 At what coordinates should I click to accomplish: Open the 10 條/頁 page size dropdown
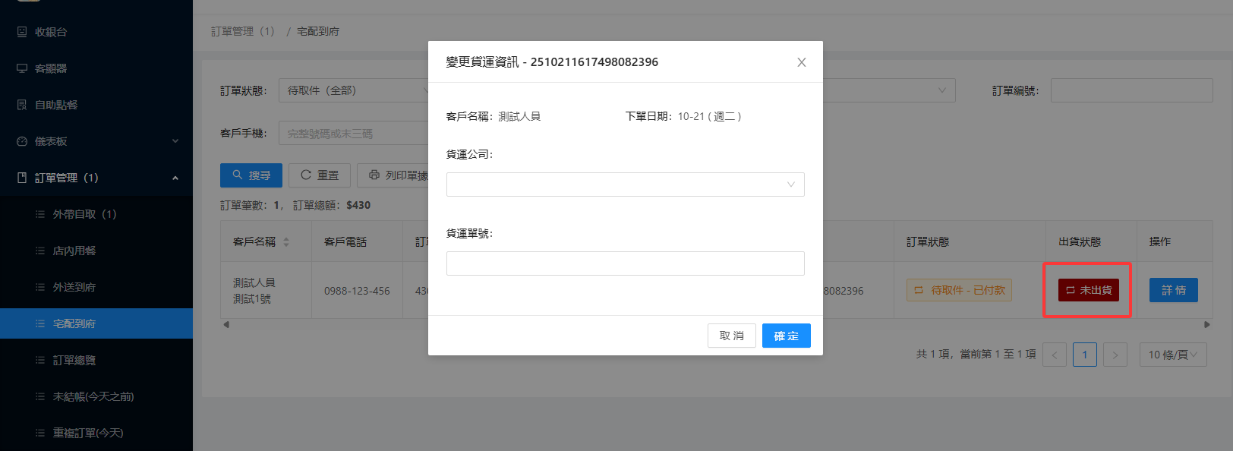pyautogui.click(x=1172, y=355)
